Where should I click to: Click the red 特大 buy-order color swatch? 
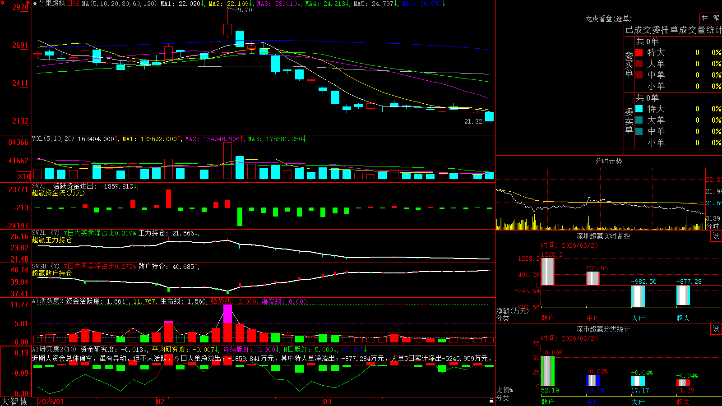(639, 52)
